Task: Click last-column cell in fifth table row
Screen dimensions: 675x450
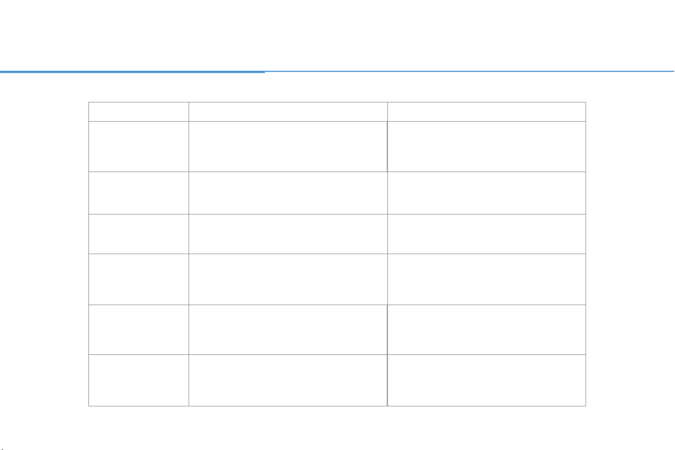Action: 486,280
